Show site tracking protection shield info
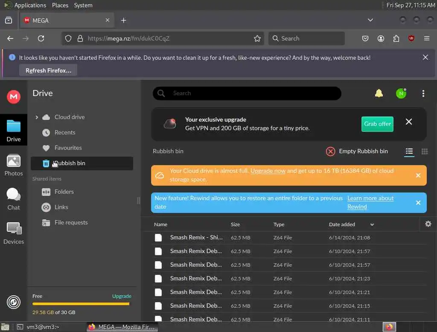The image size is (437, 332). pos(68,38)
